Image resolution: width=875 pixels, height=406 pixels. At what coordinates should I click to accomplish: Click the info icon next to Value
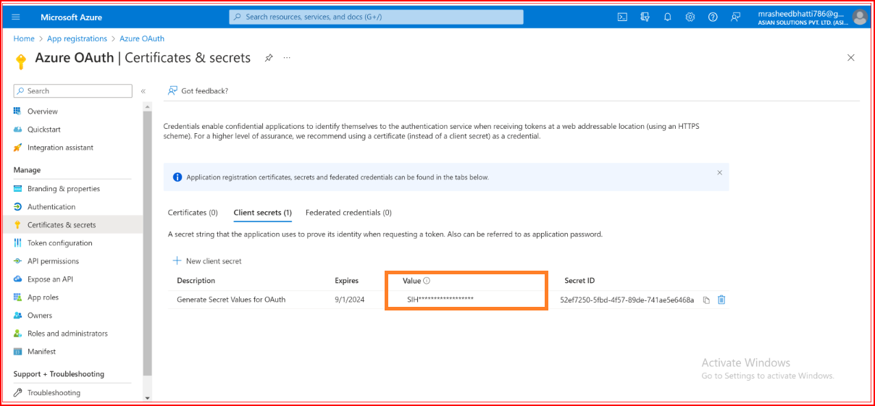point(427,281)
